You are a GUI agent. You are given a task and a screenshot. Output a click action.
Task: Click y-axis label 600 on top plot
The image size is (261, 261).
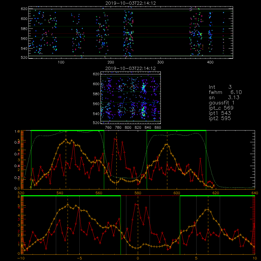(24, 19)
